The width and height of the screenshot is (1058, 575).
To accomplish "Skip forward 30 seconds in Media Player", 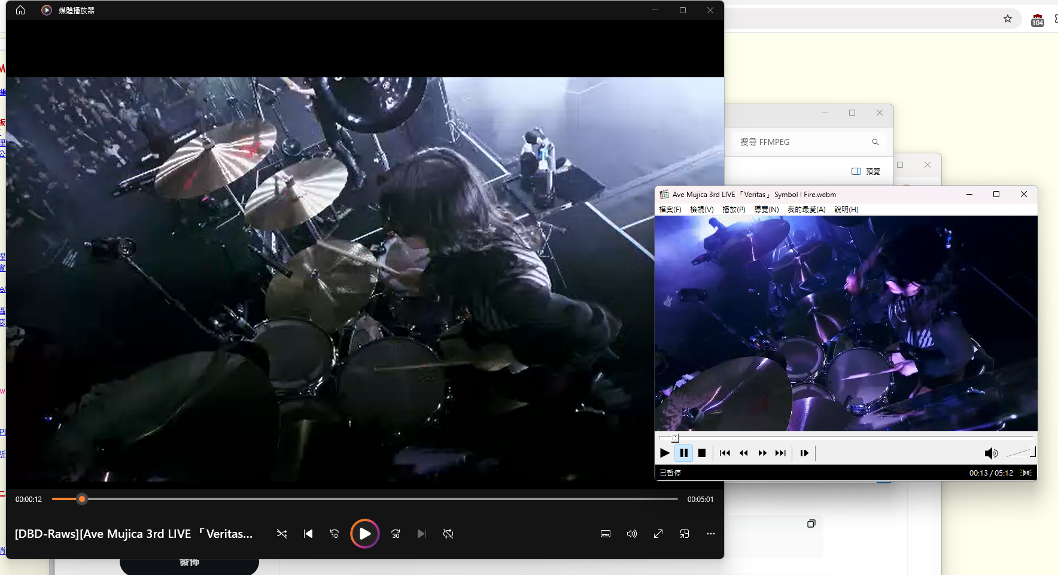I will [x=396, y=534].
